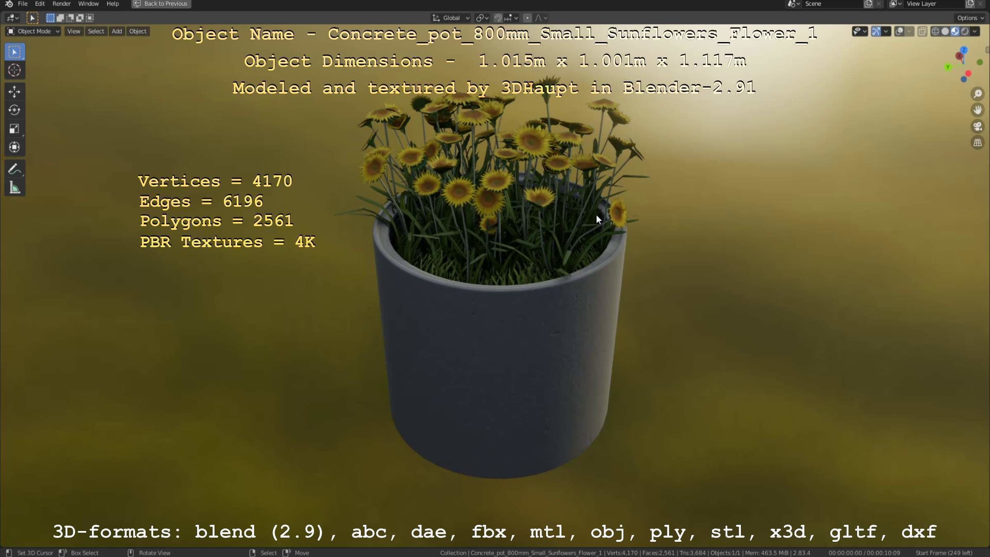
Task: Set selection mode to Invert existing selection
Action: [x=80, y=18]
